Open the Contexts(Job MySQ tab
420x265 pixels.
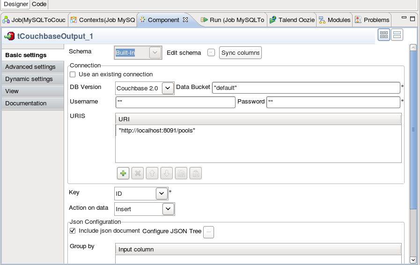[x=103, y=20]
